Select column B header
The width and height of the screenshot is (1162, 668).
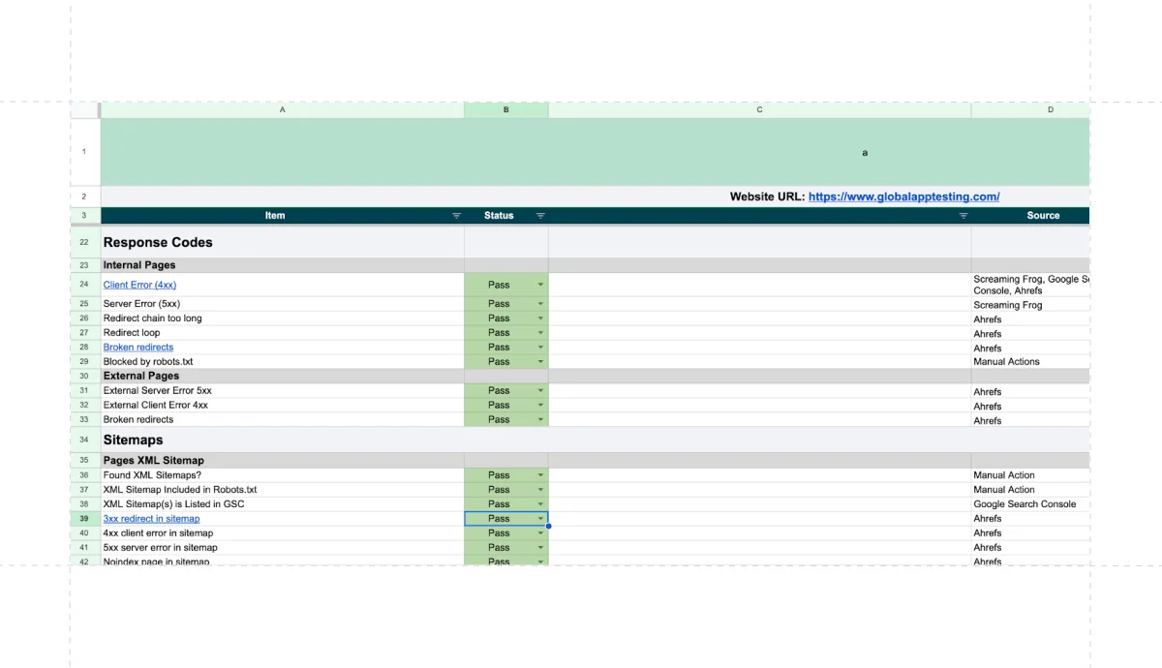point(506,110)
